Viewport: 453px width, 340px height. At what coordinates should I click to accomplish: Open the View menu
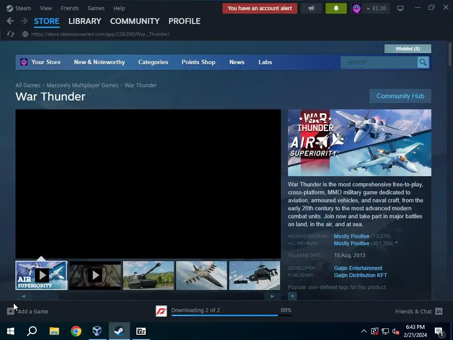click(46, 8)
